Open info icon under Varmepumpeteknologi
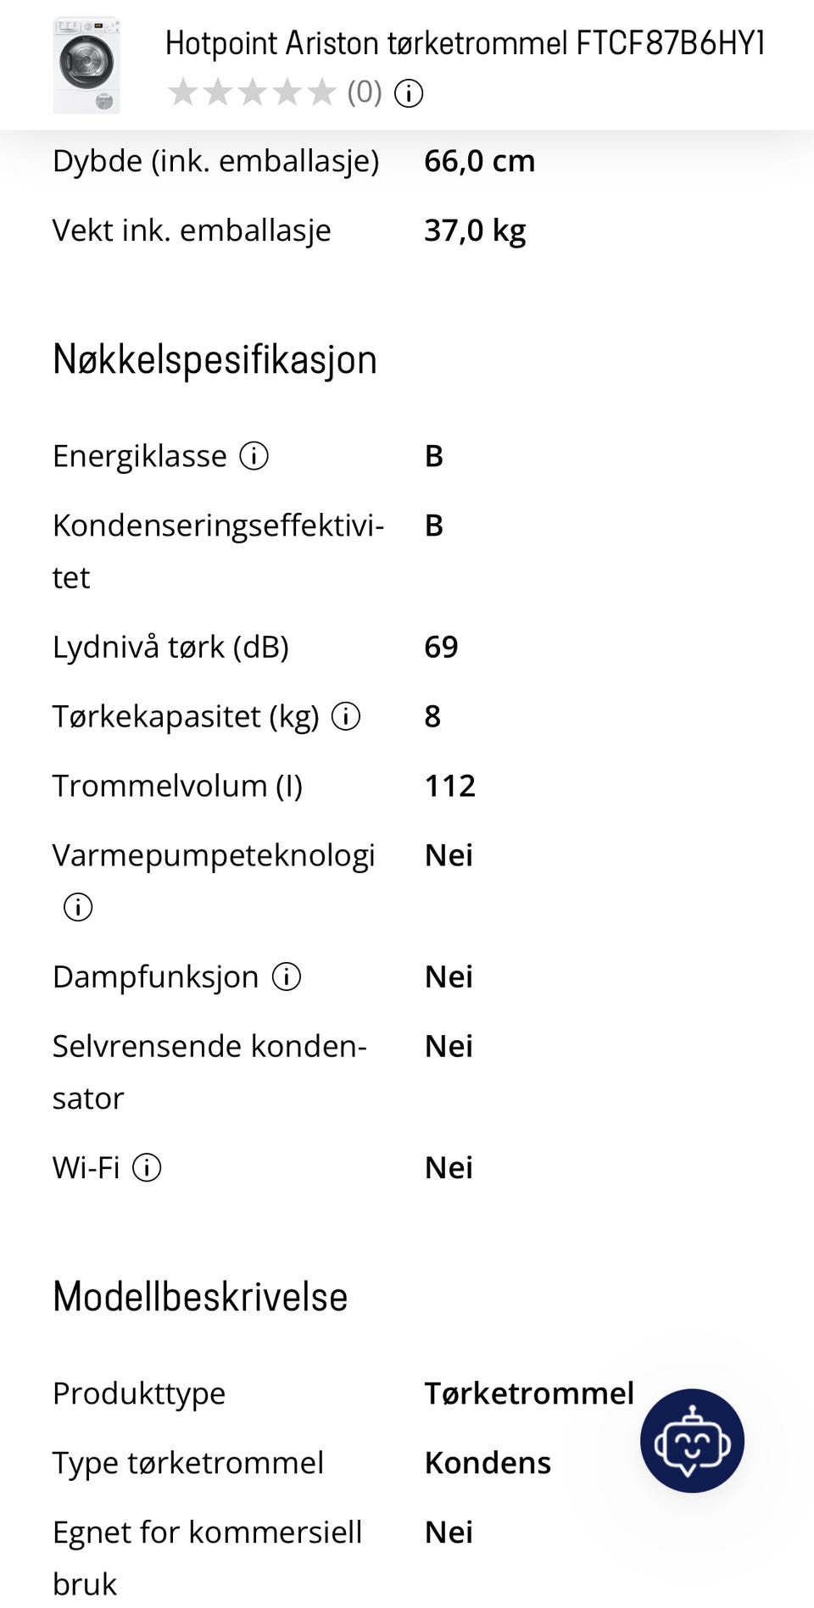Image resolution: width=814 pixels, height=1608 pixels. pos(78,907)
